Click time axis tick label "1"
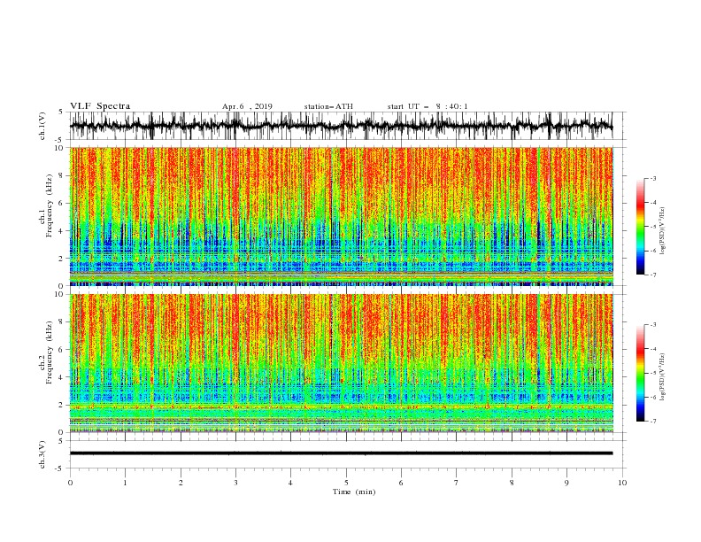 tap(125, 483)
